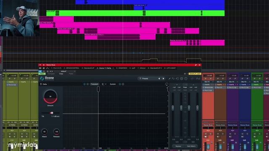The height and width of the screenshot is (151, 269).
Task: Click the Pro-C 2 insert on brown channel
Action: tap(220, 88)
